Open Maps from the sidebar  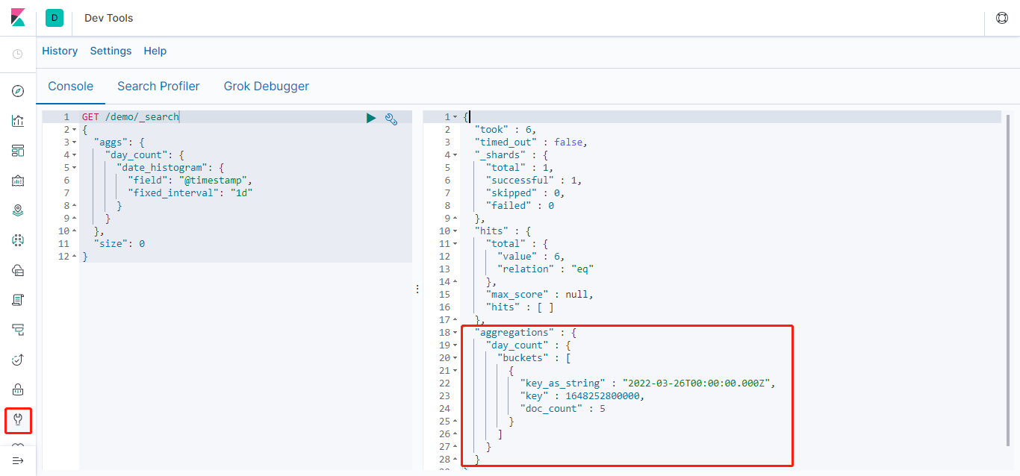18,210
